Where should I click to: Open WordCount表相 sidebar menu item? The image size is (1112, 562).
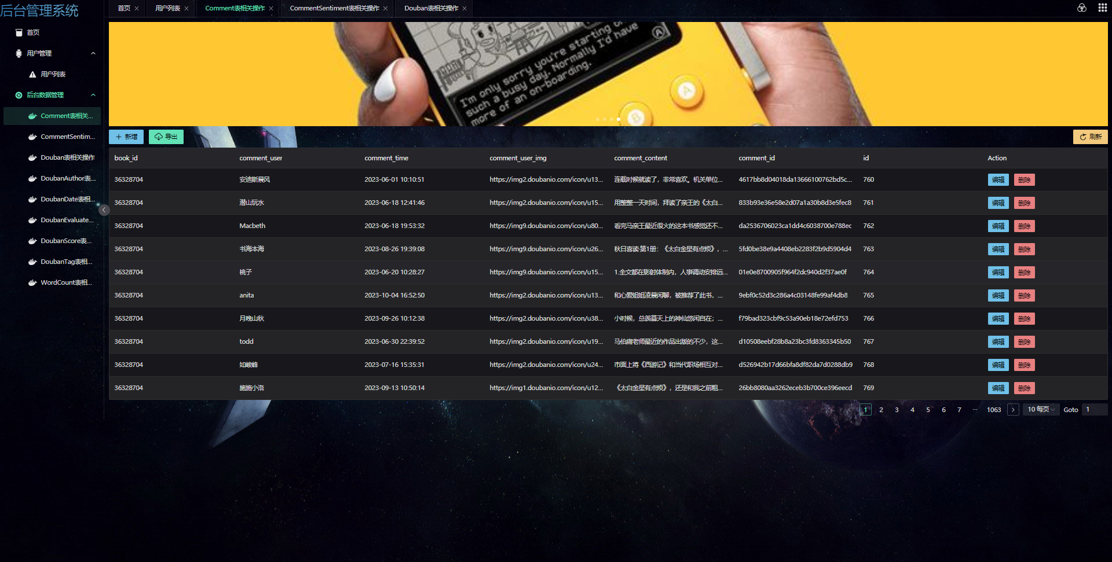tap(52, 282)
